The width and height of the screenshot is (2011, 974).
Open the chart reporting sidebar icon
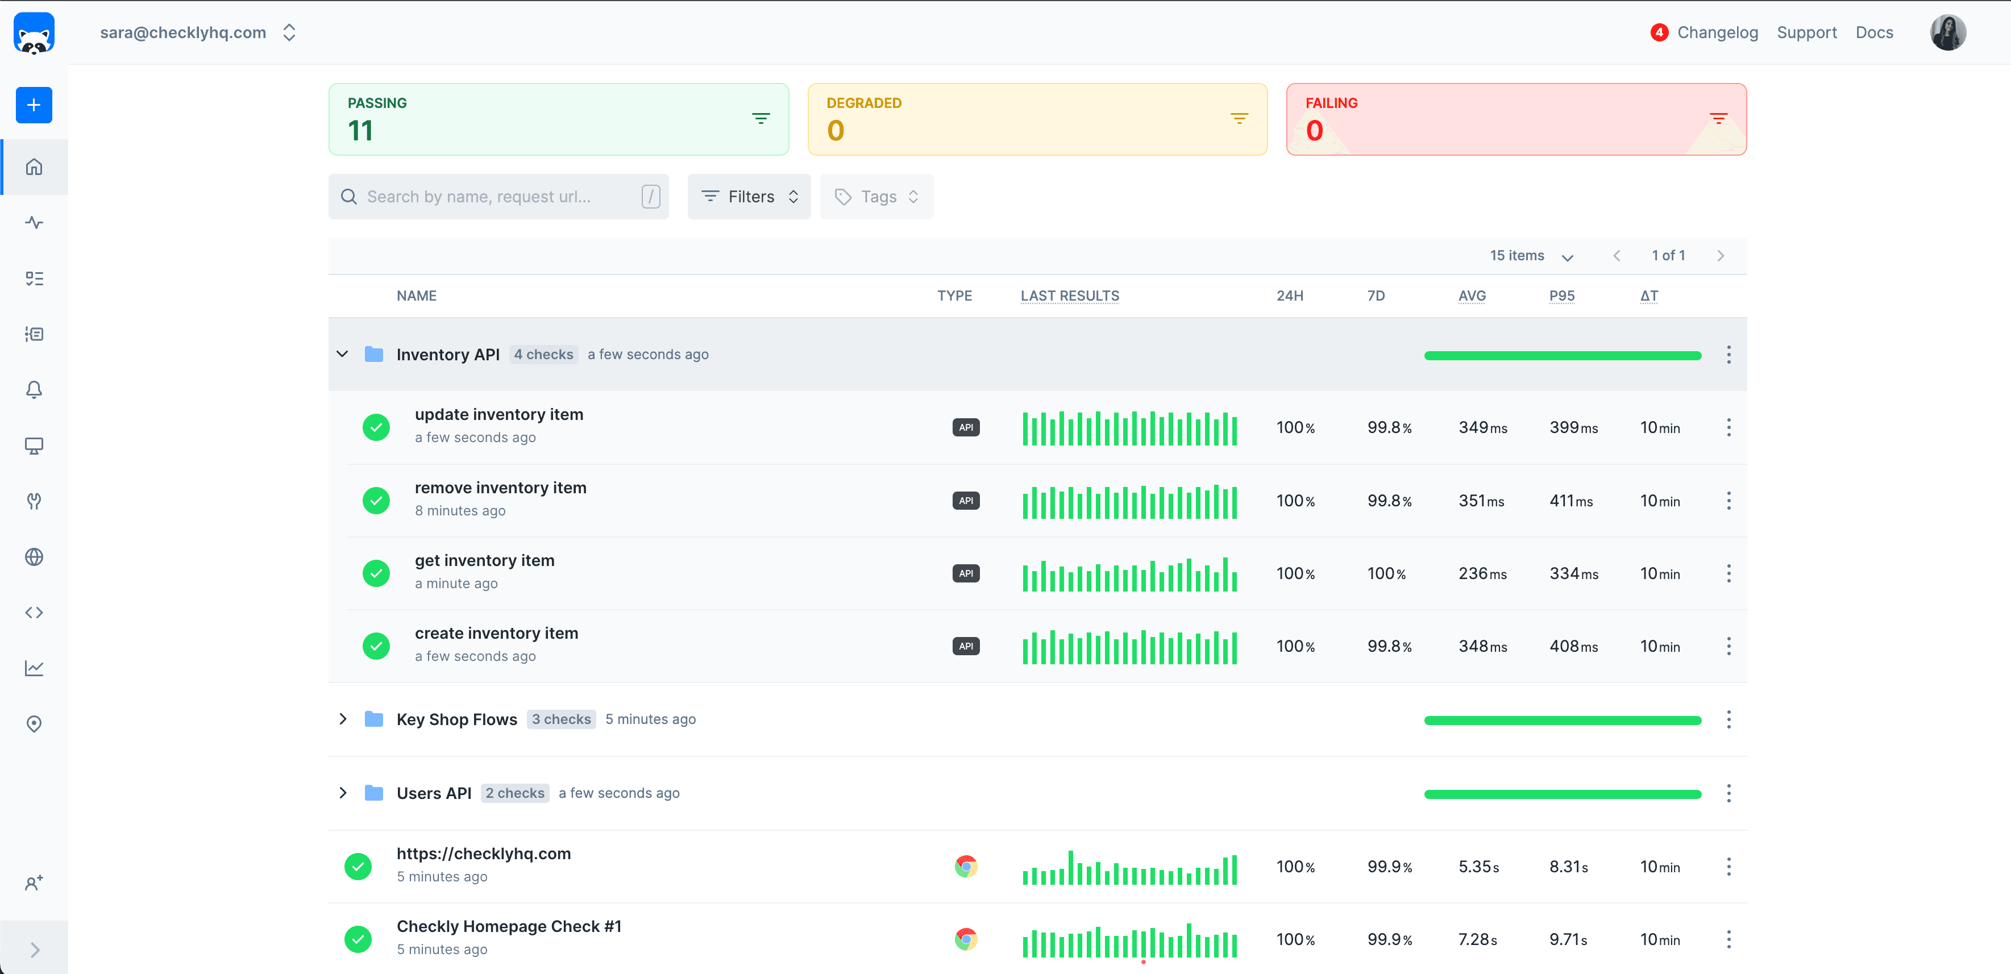coord(34,668)
